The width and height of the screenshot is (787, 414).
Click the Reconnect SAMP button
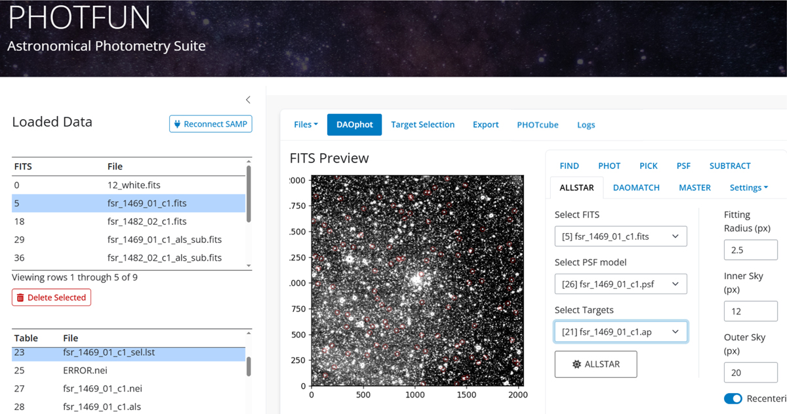pyautogui.click(x=211, y=124)
